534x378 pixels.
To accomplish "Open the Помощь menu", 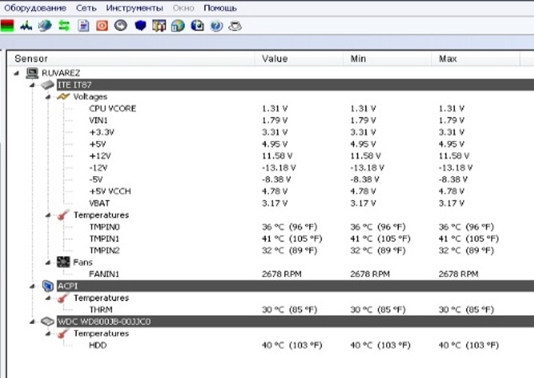I will point(220,8).
